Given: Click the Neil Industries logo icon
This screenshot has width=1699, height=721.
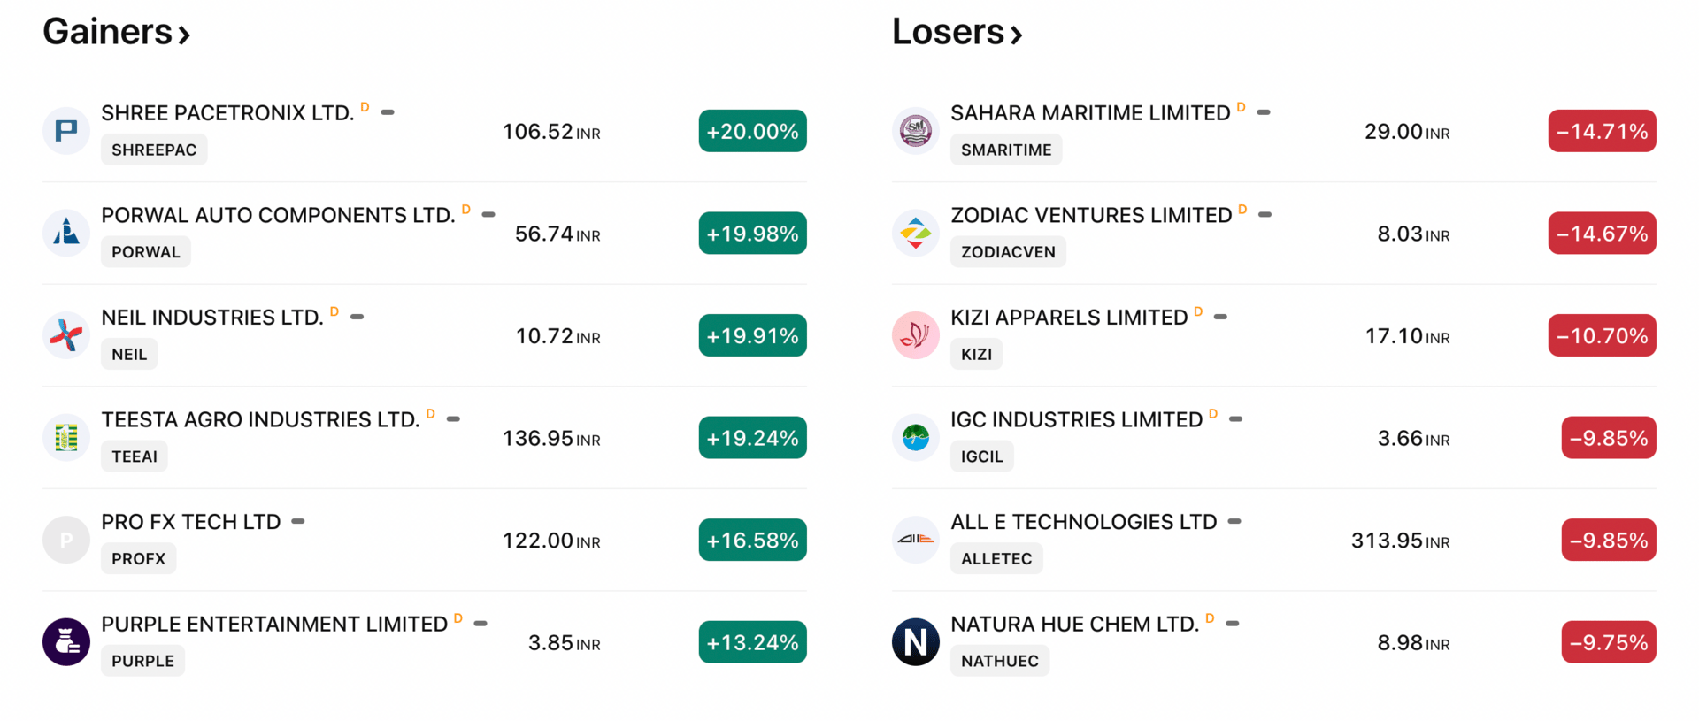Looking at the screenshot, I should coord(66,335).
